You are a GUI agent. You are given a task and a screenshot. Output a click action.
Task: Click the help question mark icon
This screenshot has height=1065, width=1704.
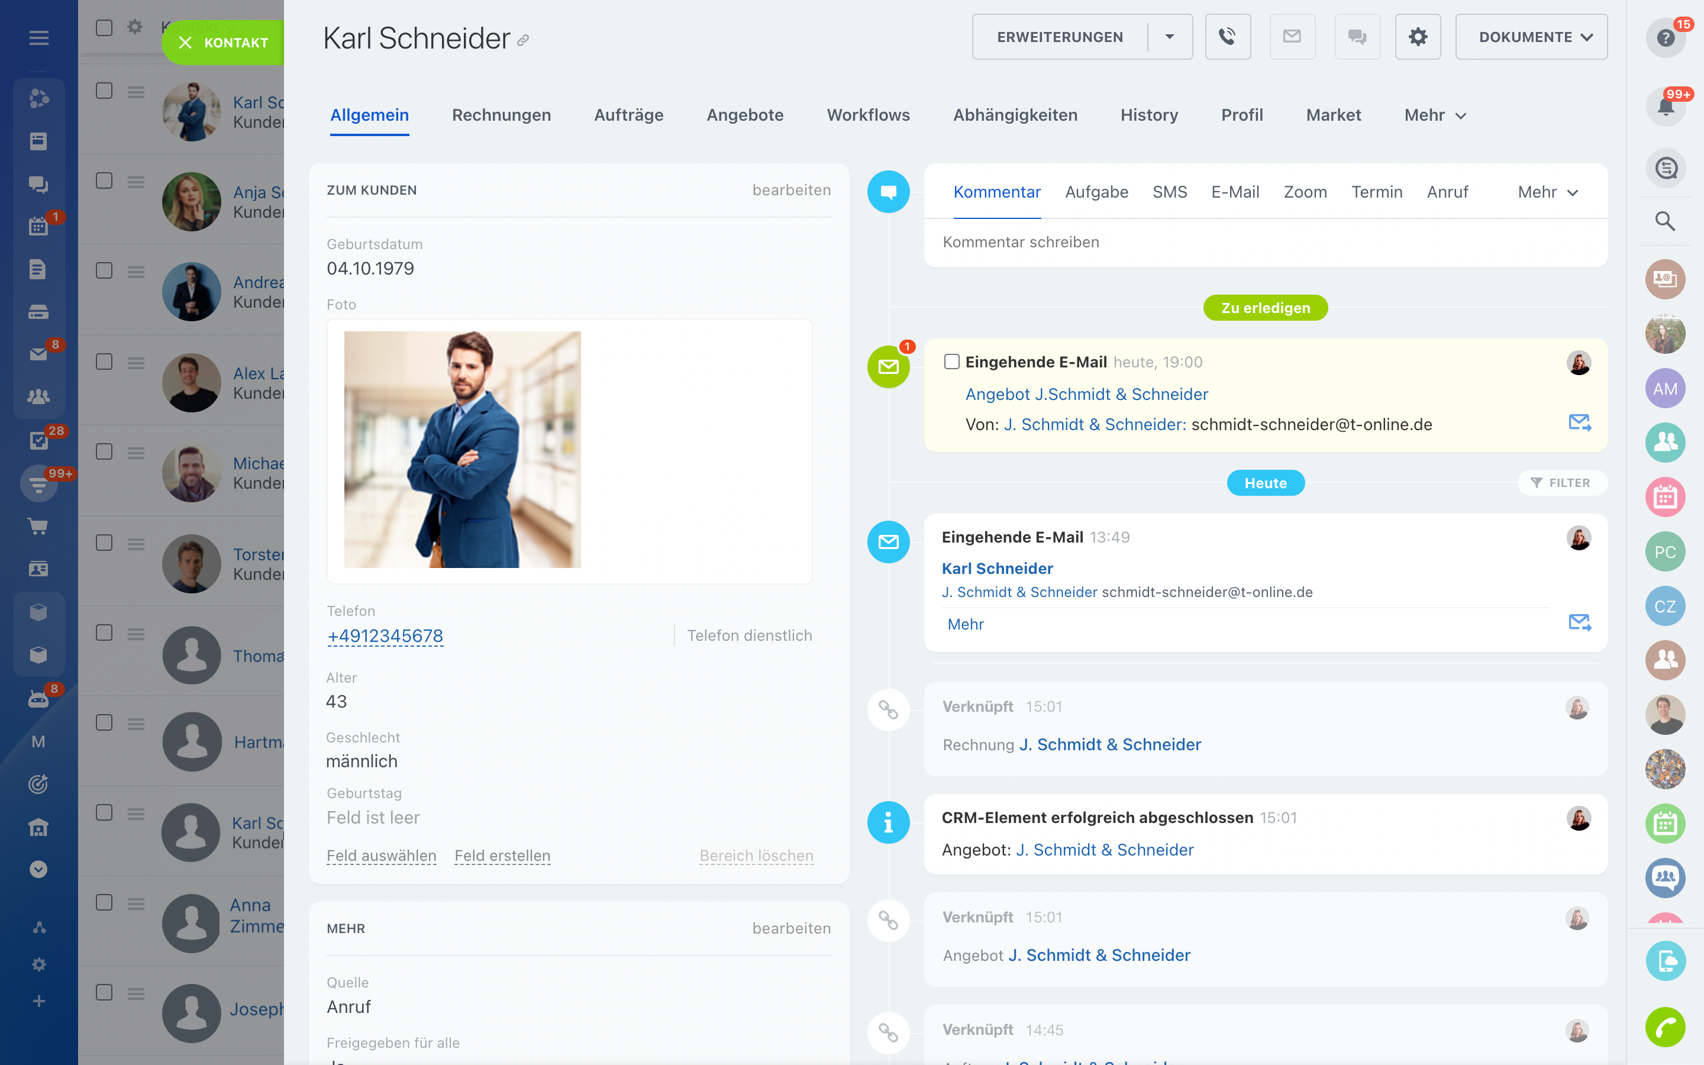[x=1666, y=37]
